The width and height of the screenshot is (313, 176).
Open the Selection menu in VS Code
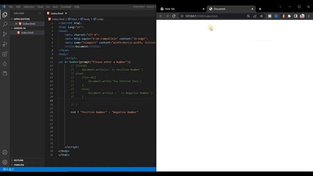pyautogui.click(x=29, y=7)
